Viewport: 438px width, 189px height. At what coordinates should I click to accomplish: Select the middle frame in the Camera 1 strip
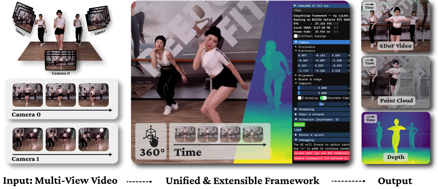tap(61, 139)
